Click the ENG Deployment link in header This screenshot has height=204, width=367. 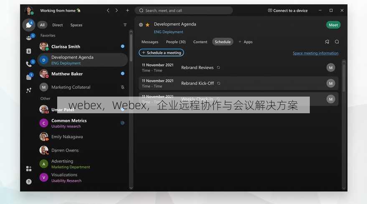pos(169,32)
